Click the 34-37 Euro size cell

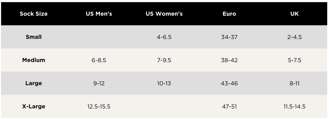pyautogui.click(x=229, y=37)
